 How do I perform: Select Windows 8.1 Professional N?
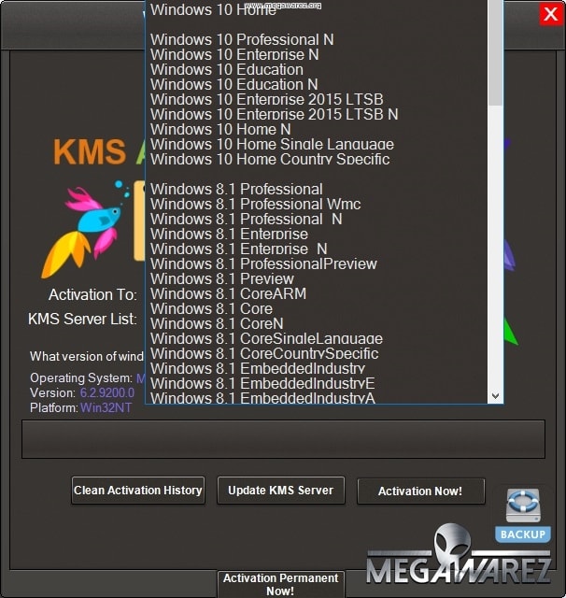(318, 219)
